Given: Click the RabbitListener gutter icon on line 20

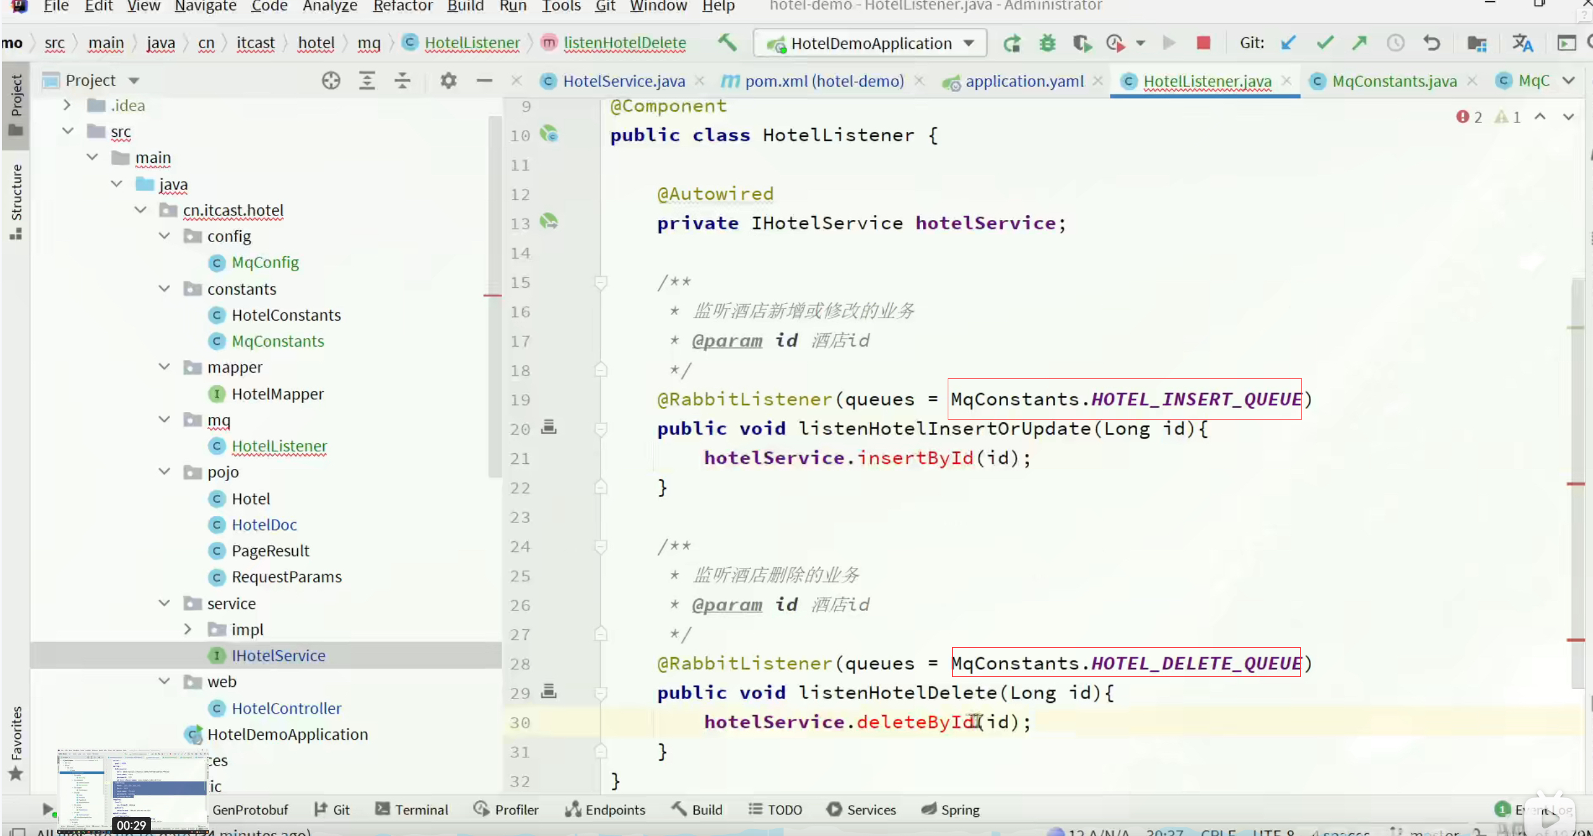Looking at the screenshot, I should [548, 427].
